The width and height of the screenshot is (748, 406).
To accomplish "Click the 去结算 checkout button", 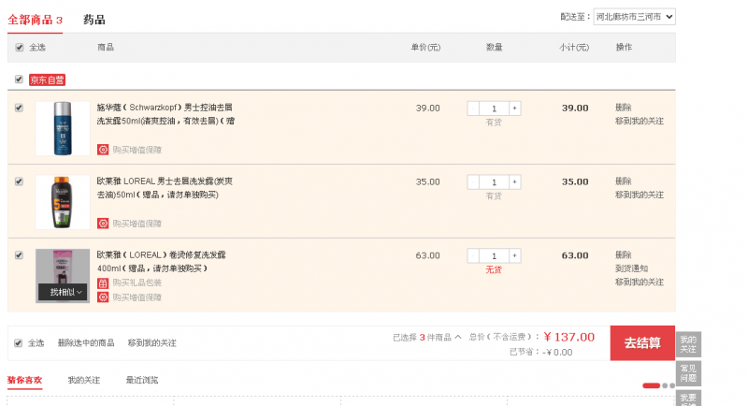I will pos(642,343).
